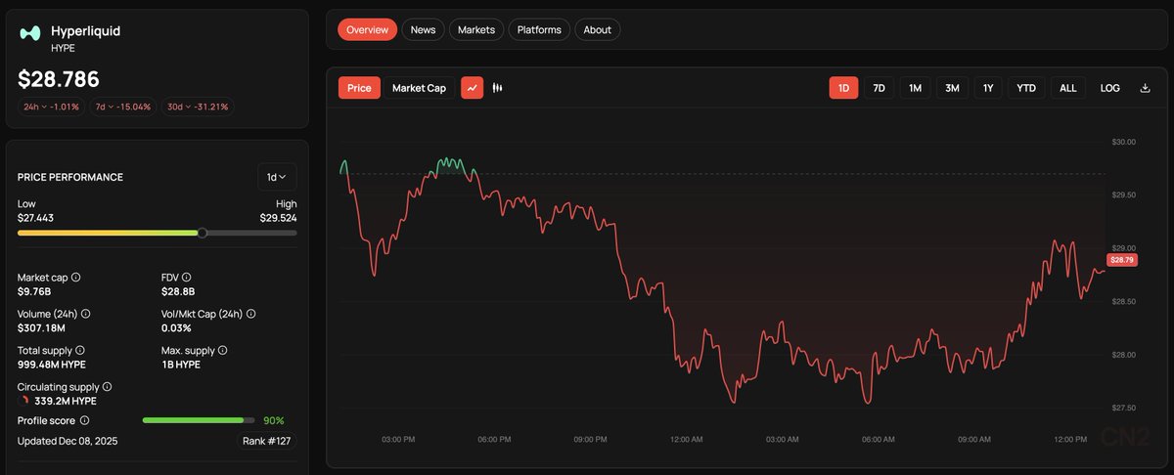Screen dimensions: 1174x475
Task: Set chart range to 1Y
Action: click(988, 88)
